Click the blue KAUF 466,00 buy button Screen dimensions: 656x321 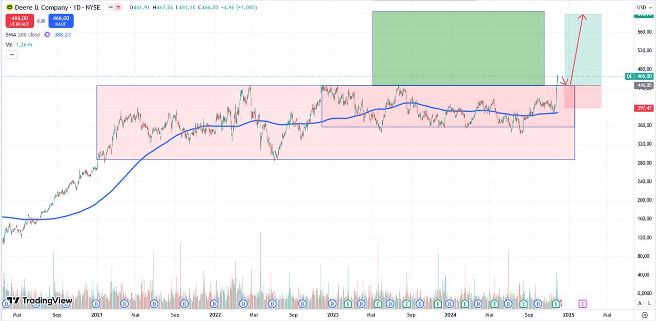[61, 21]
